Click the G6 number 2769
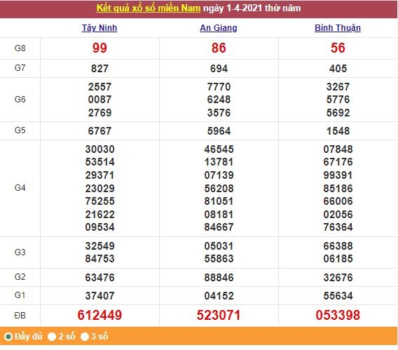 coord(99,113)
